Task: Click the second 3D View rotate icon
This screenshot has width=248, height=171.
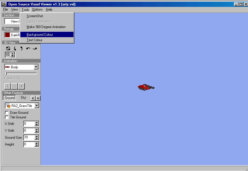Action: point(15,48)
